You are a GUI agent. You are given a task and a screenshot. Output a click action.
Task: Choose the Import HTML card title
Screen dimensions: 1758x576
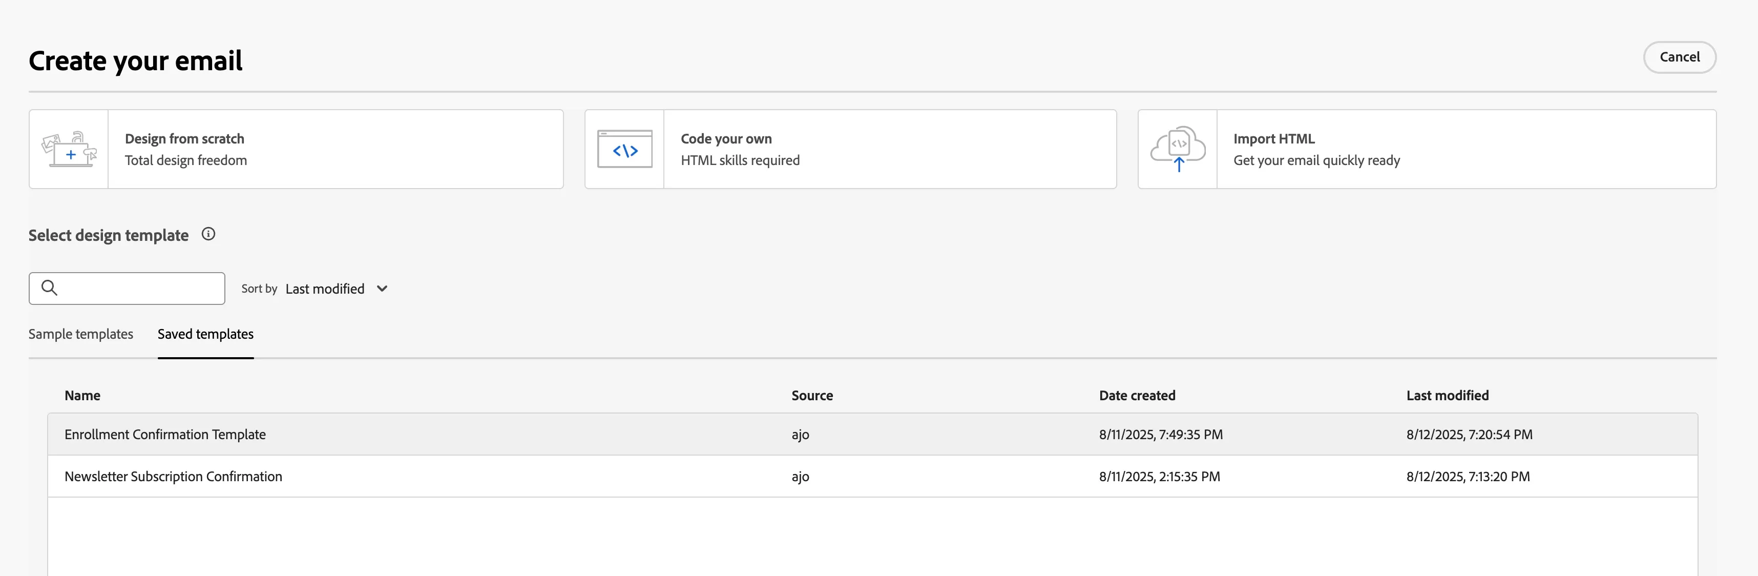tap(1273, 138)
